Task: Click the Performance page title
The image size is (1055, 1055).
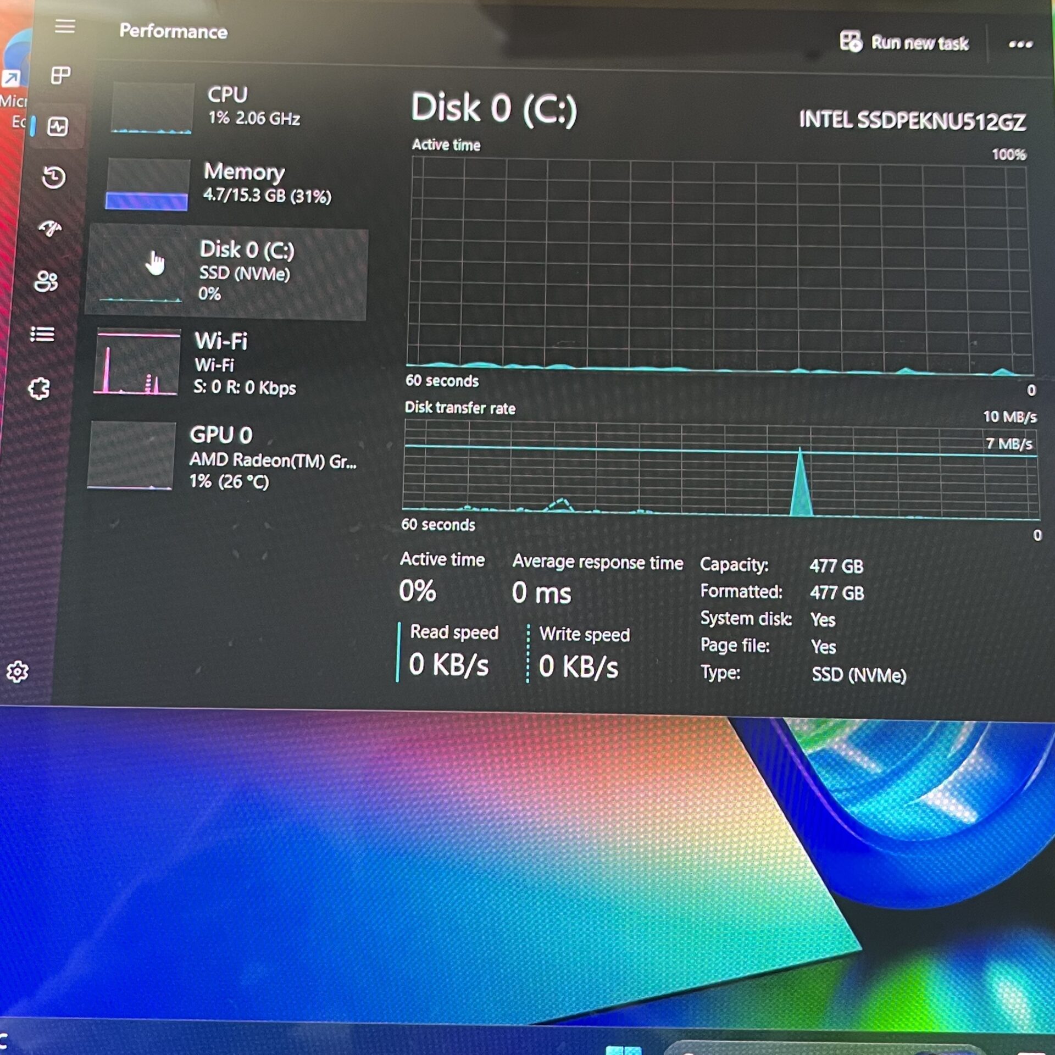Action: tap(173, 31)
